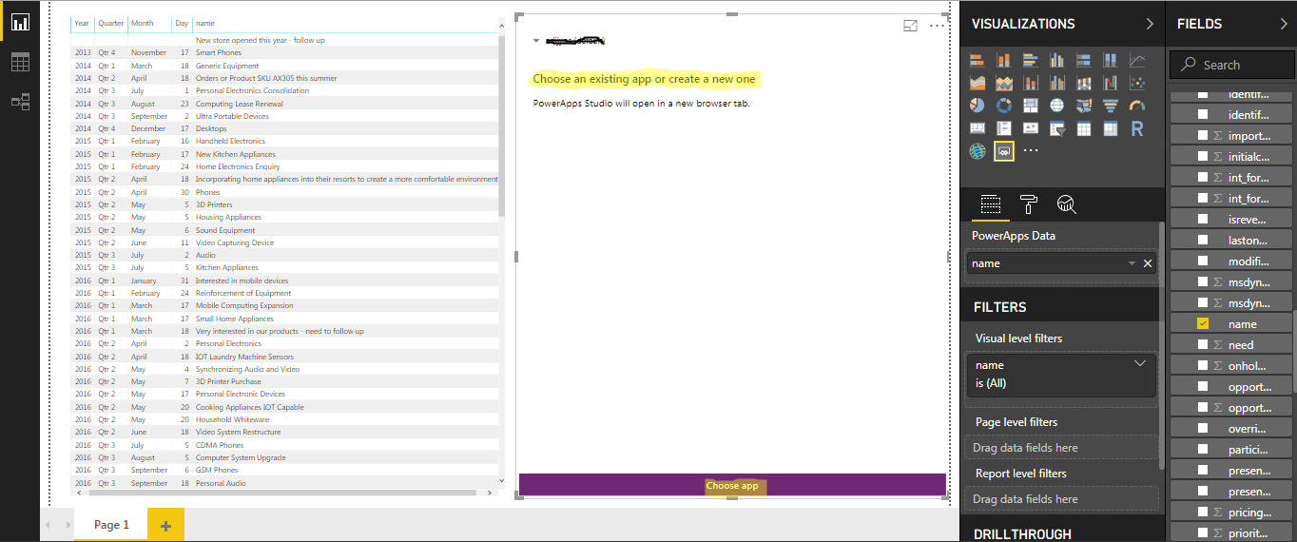The height and width of the screenshot is (542, 1297).
Task: Open Relationships view from left sidebar
Action: pos(20,102)
